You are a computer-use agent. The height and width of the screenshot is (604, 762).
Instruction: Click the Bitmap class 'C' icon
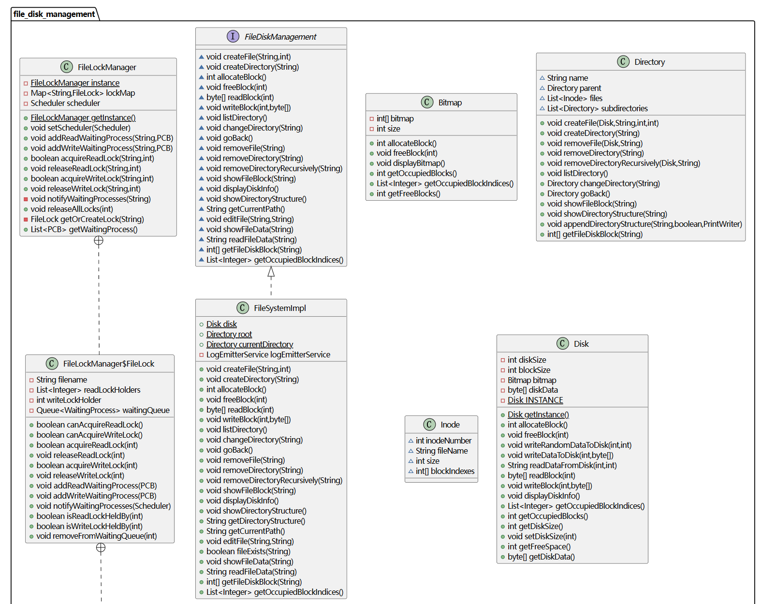[x=427, y=102]
